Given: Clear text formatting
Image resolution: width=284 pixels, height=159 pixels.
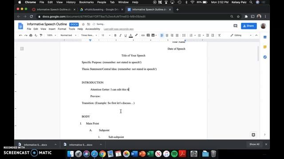Looking at the screenshot, I should point(219,35).
